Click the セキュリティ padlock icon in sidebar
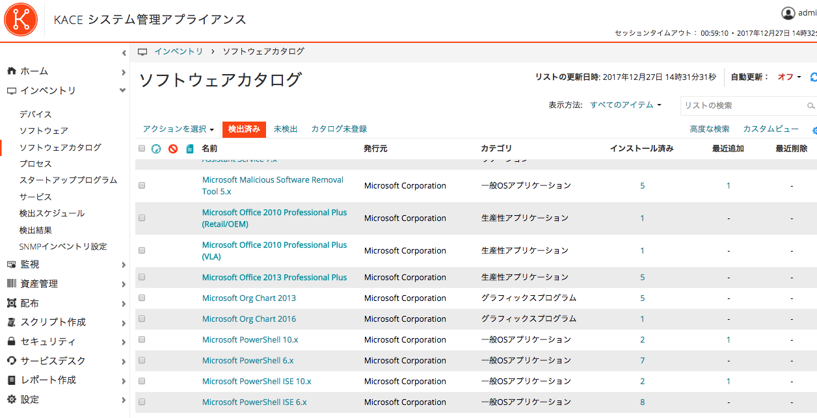Viewport: 817px width, 418px height. [11, 341]
